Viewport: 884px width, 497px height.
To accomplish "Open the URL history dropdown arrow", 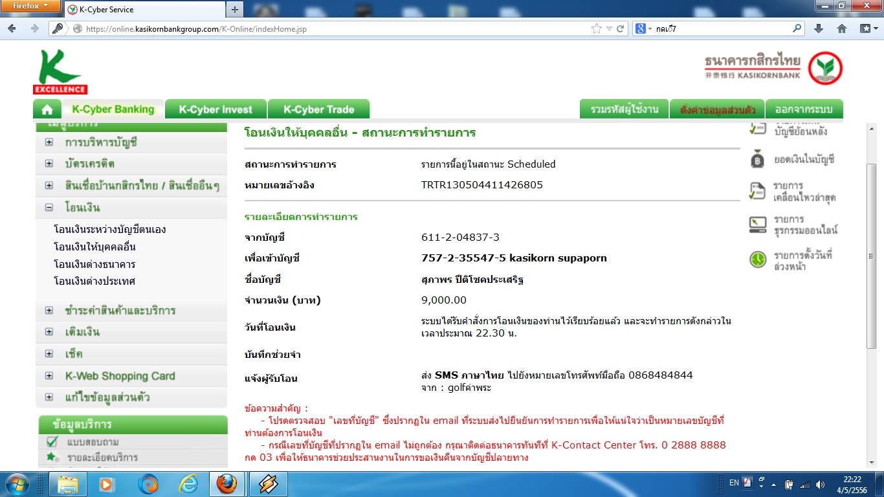I will click(x=609, y=28).
